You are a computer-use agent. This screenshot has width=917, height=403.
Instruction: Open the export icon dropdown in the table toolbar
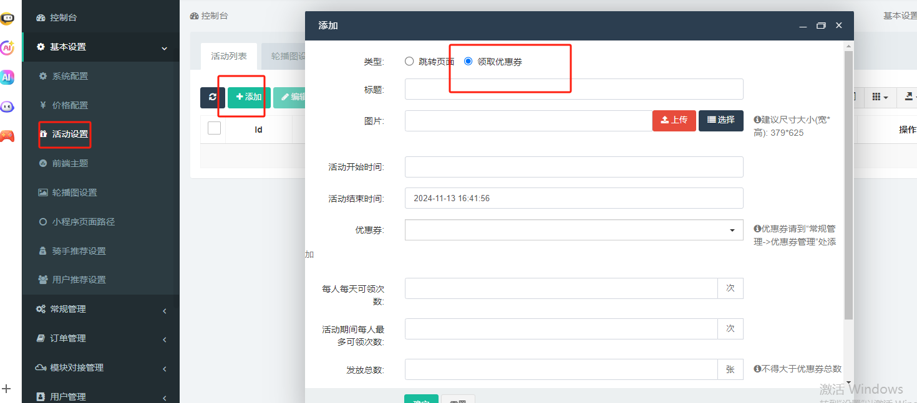pos(908,97)
